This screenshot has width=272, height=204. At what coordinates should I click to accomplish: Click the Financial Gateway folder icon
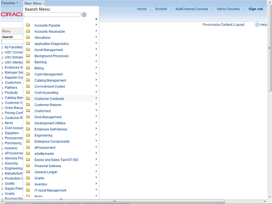(x=28, y=166)
